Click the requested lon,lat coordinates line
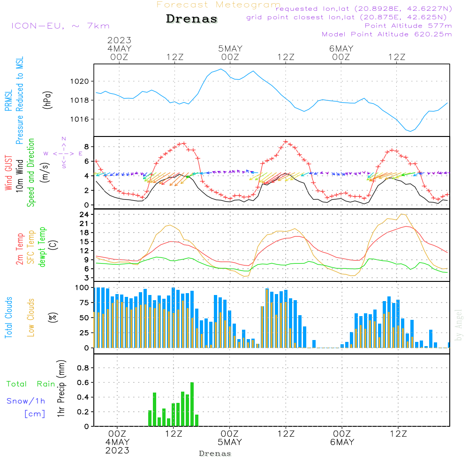This screenshot has height=469, width=469. 364,9
